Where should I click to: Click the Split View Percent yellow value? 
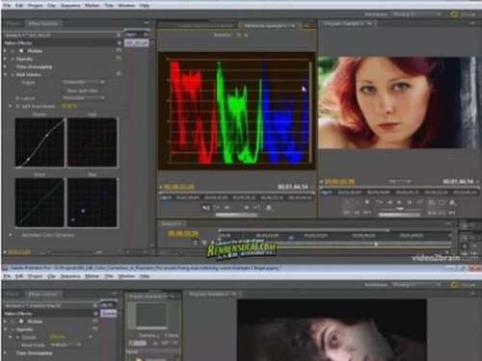tap(69, 106)
